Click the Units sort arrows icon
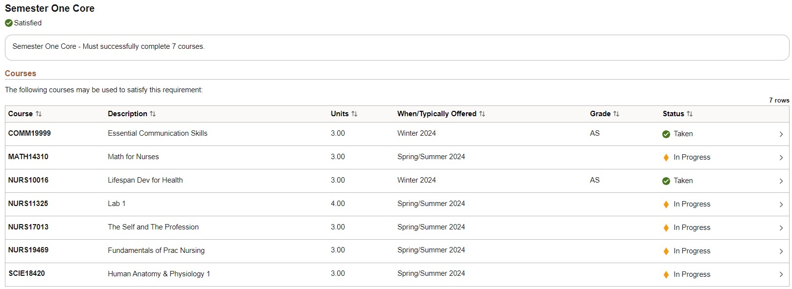The image size is (792, 289). pyautogui.click(x=354, y=114)
